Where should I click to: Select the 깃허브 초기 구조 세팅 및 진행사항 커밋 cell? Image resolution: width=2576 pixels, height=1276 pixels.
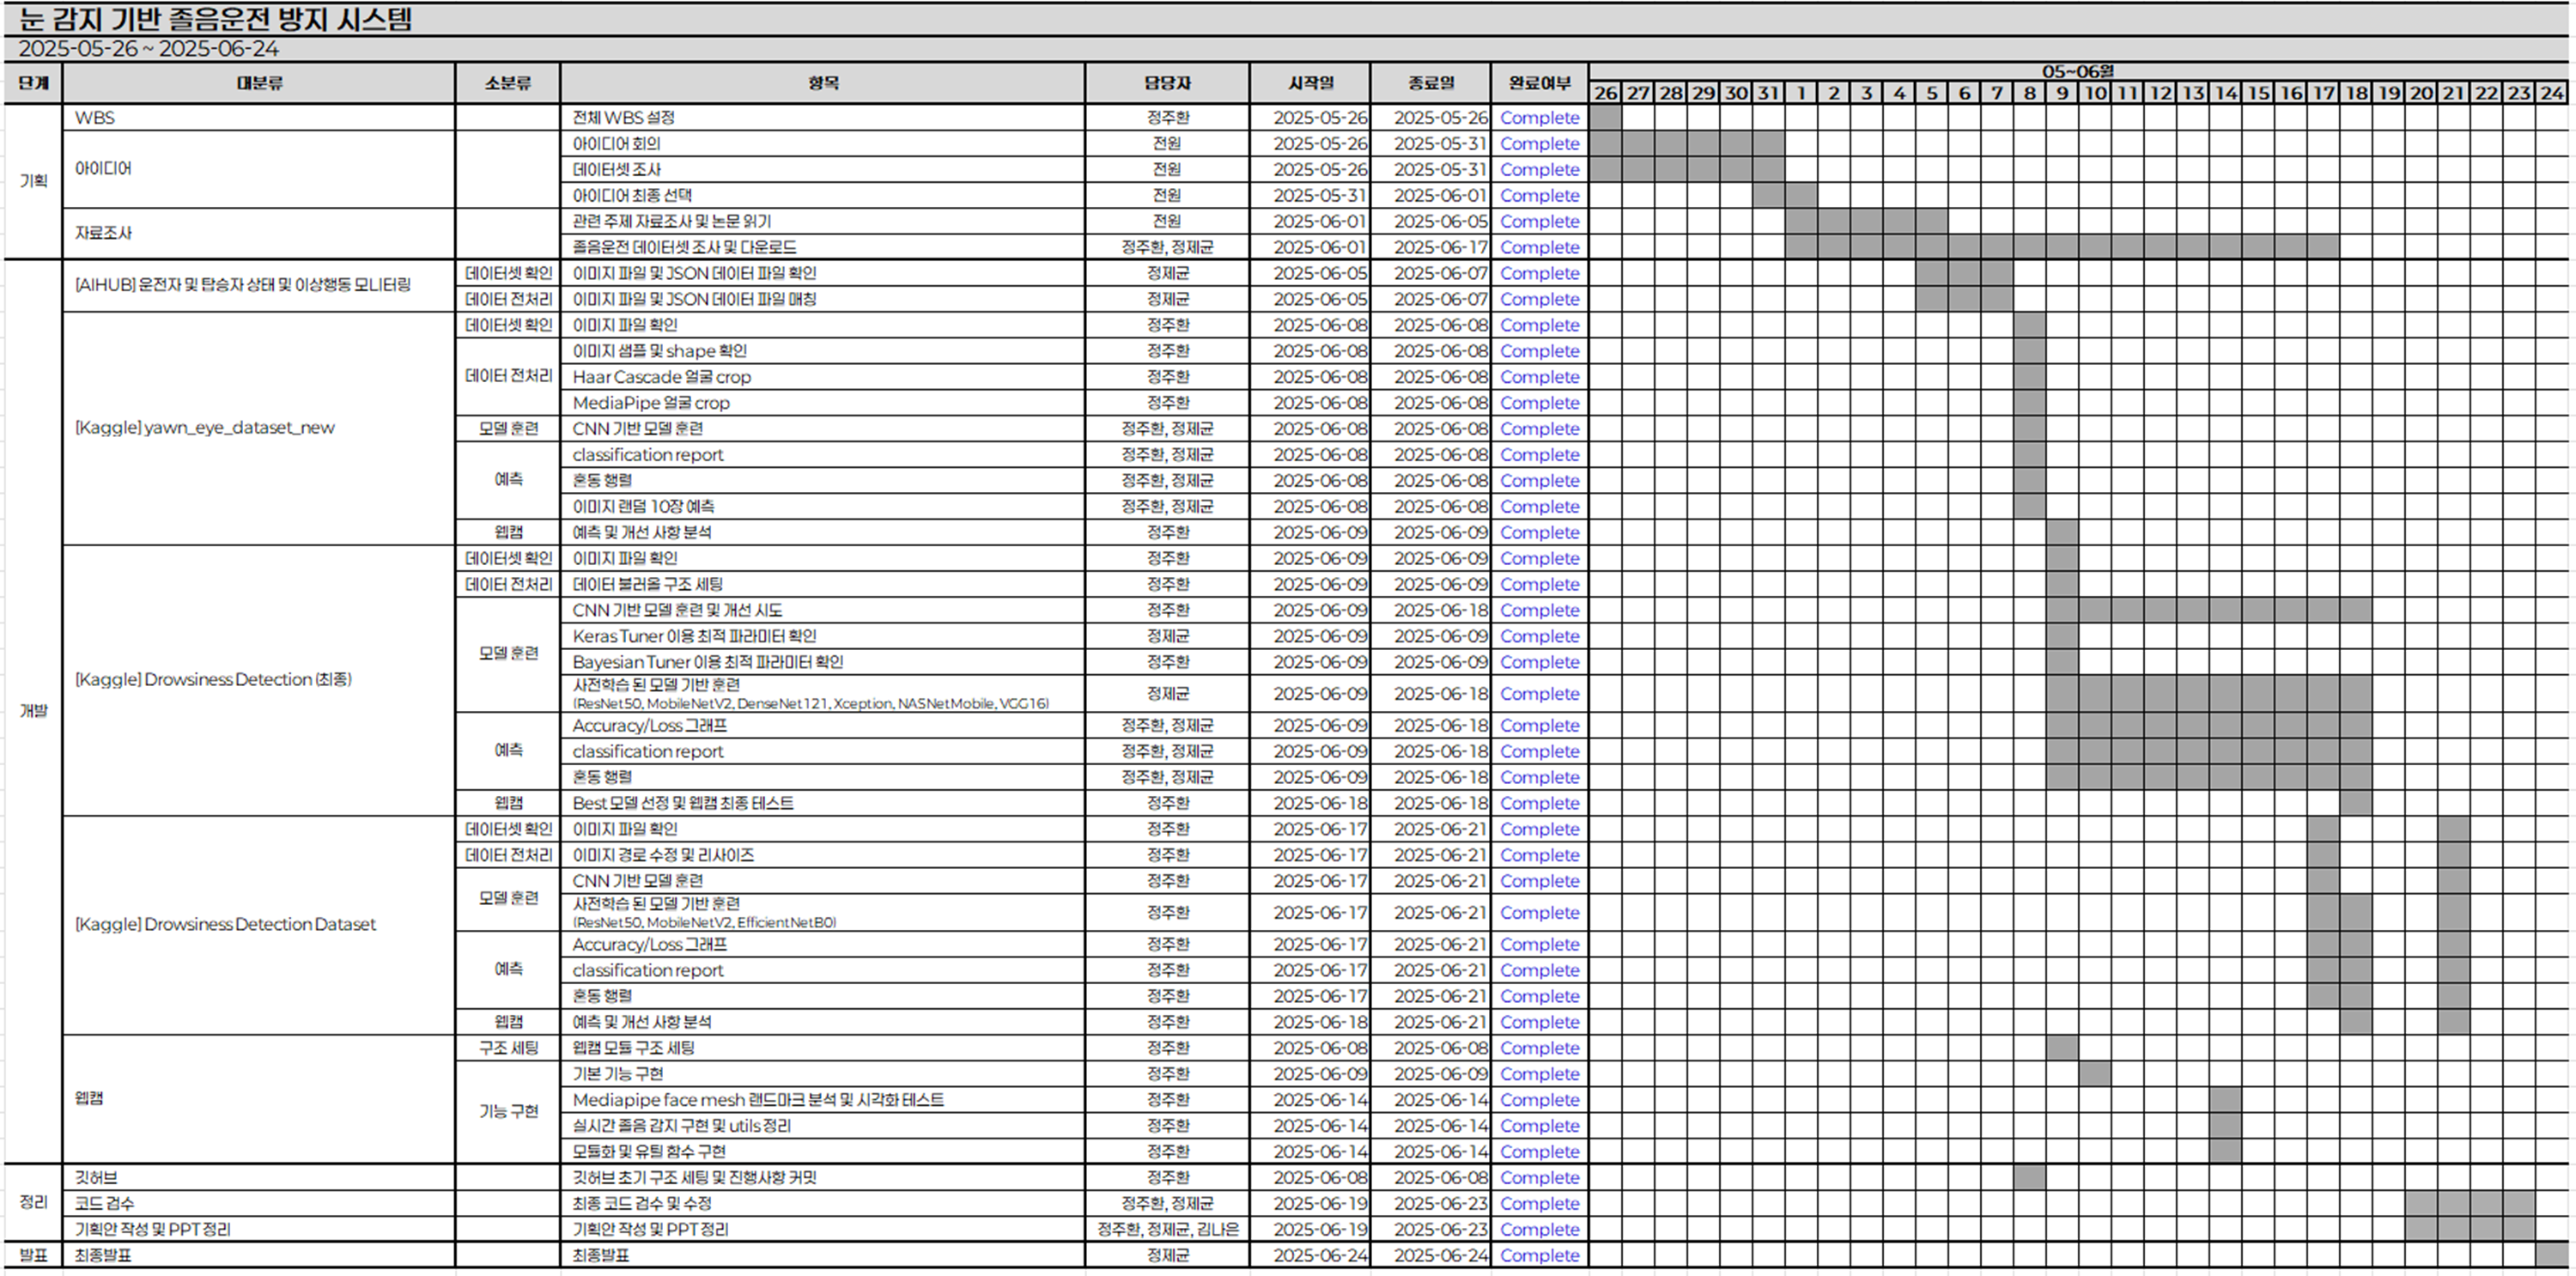[694, 1177]
